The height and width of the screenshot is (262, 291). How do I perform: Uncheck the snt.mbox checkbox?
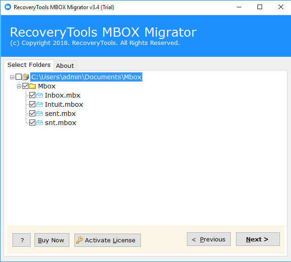pos(32,123)
